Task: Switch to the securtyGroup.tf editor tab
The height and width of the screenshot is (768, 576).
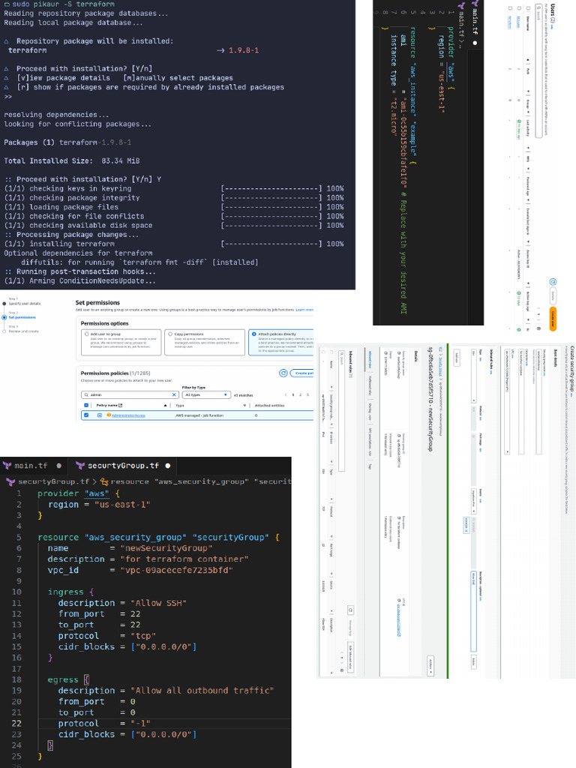Action: click(x=123, y=466)
